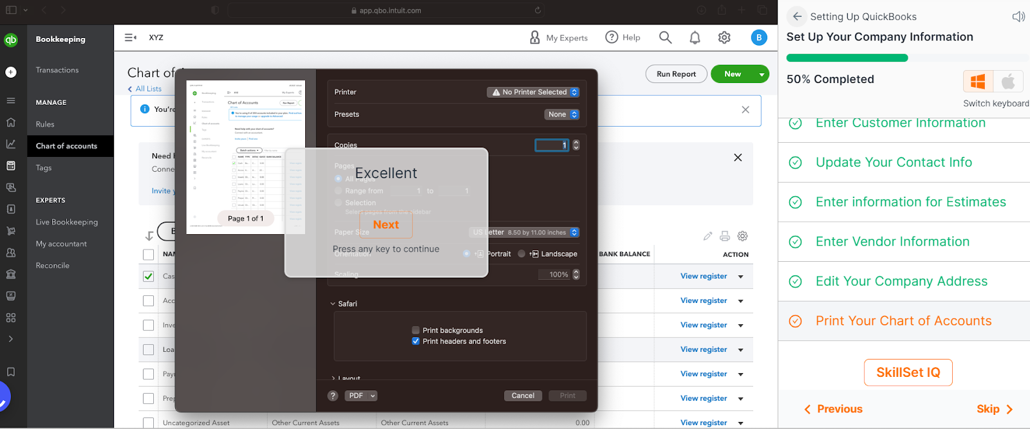Click the Copies stepper arrows
This screenshot has height=429, width=1030.
576,145
